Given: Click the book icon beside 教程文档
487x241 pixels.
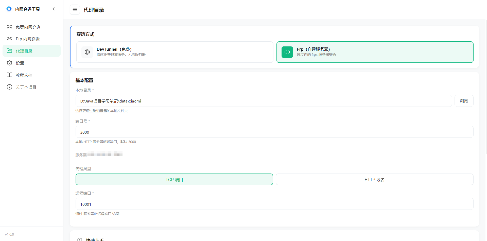Looking at the screenshot, I should (9, 75).
